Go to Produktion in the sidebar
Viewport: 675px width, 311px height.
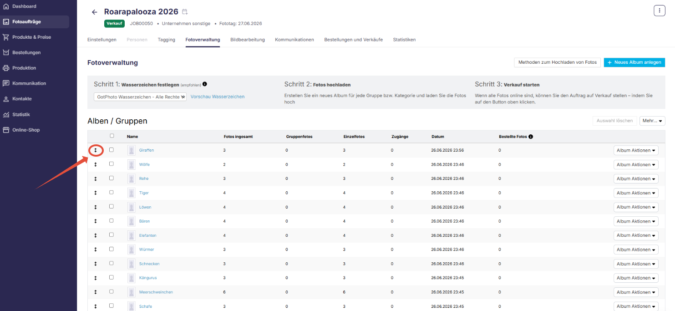pos(24,68)
